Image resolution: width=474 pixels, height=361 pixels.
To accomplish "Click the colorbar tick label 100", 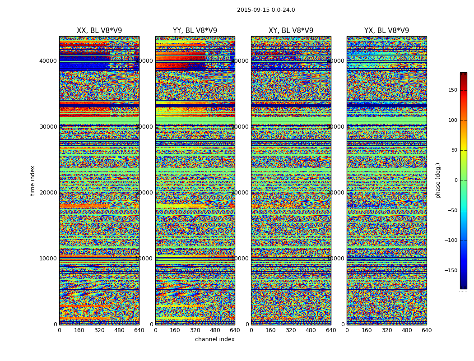I will tap(453, 120).
